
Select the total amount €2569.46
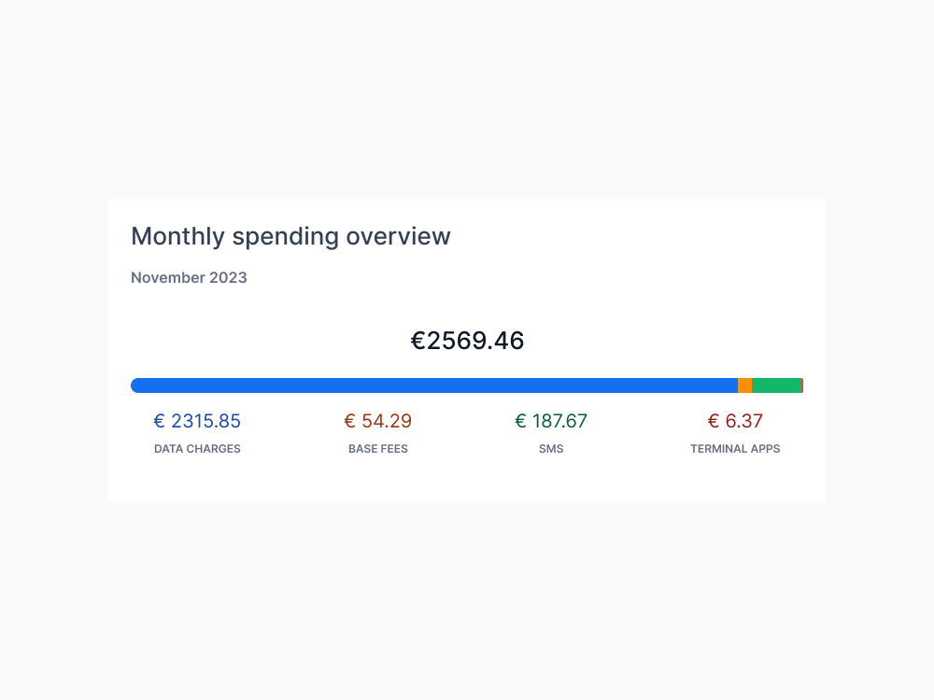467,341
